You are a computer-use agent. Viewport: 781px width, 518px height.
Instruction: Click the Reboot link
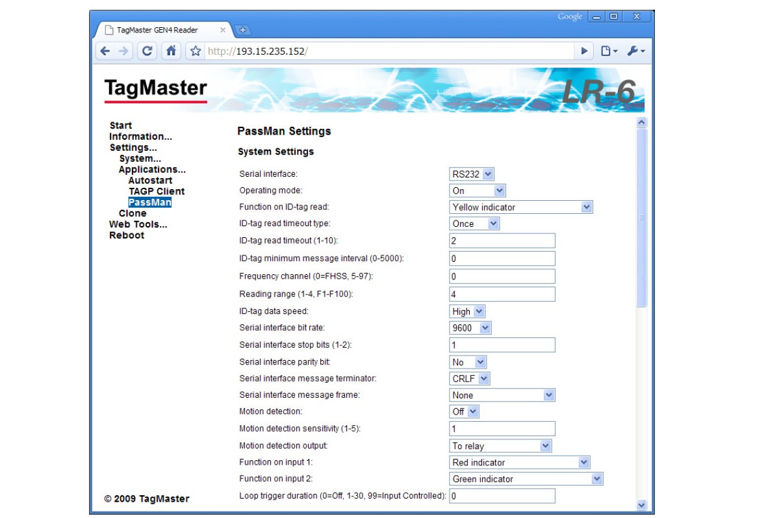[127, 235]
